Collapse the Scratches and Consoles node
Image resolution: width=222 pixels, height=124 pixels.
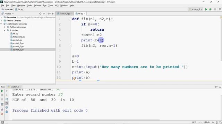[x=1, y=24]
